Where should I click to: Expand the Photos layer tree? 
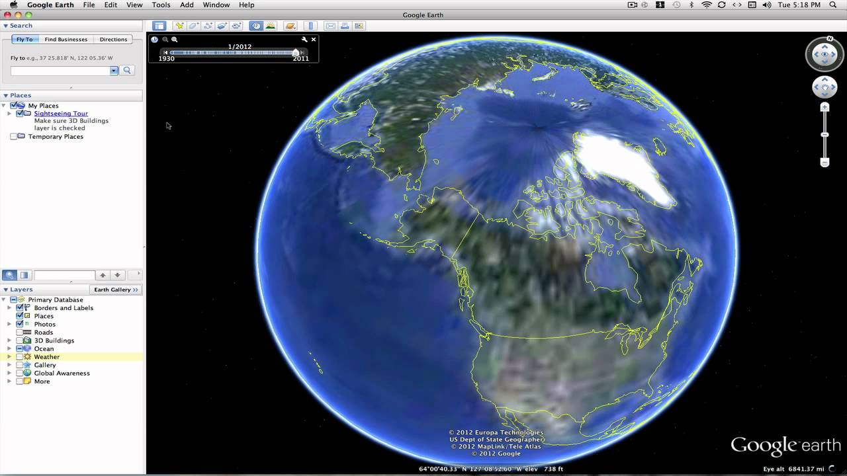tap(10, 324)
